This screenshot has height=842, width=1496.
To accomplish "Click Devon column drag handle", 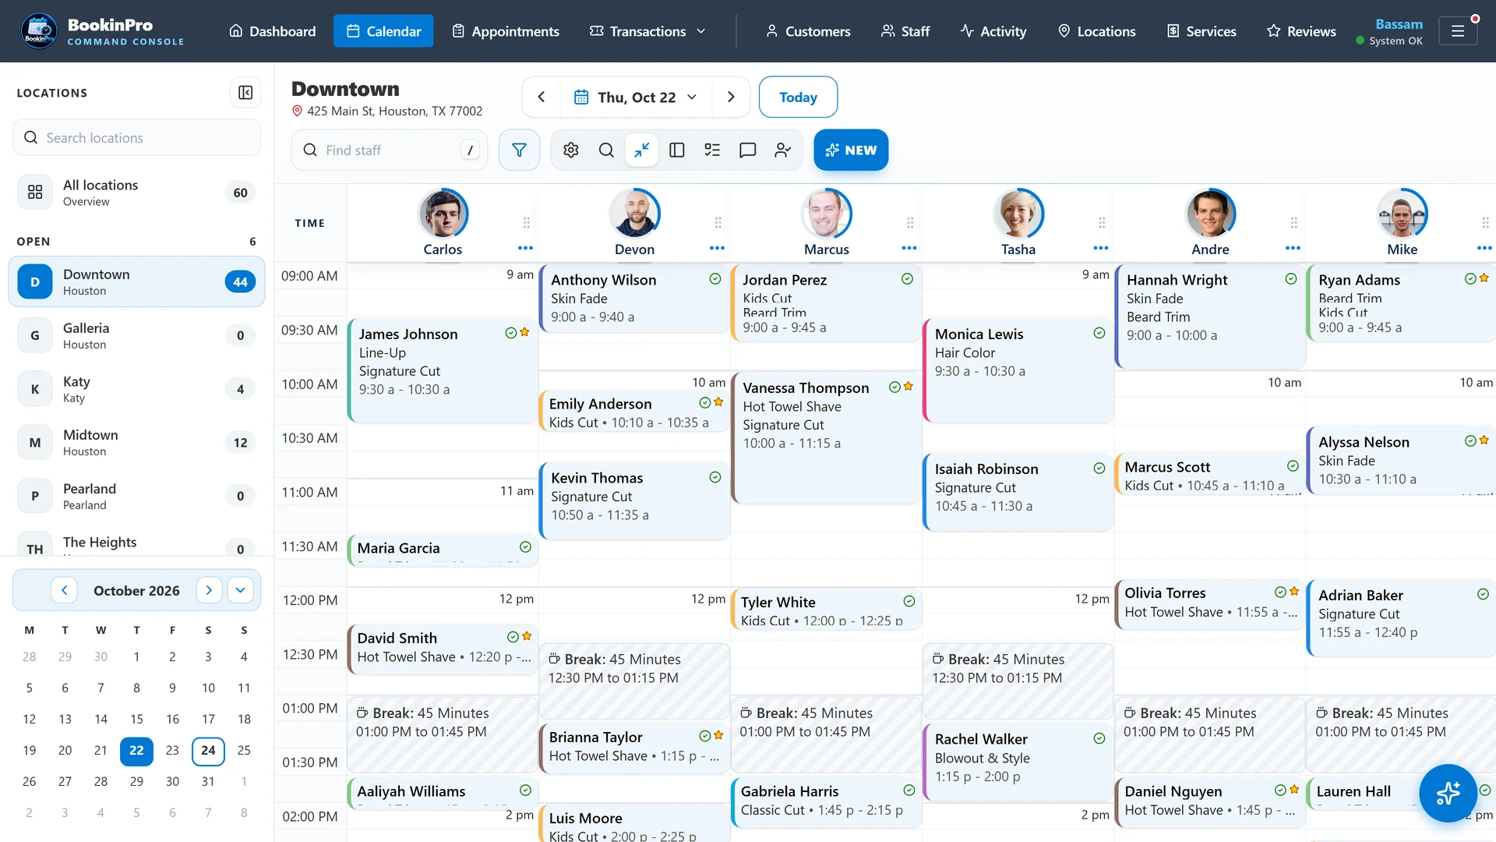I will coord(718,223).
